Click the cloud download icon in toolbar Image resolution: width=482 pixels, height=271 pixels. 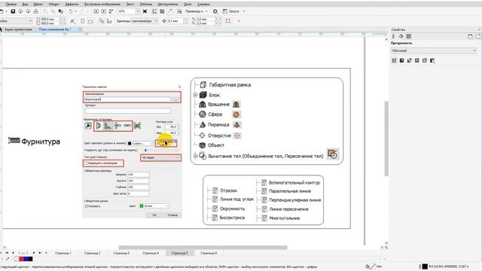(x=20, y=11)
